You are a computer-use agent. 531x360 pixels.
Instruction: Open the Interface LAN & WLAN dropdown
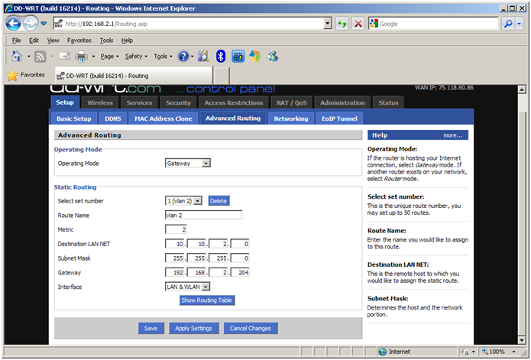187,287
